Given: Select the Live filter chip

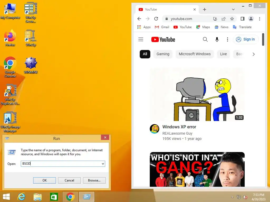Looking at the screenshot, I should tap(223, 54).
